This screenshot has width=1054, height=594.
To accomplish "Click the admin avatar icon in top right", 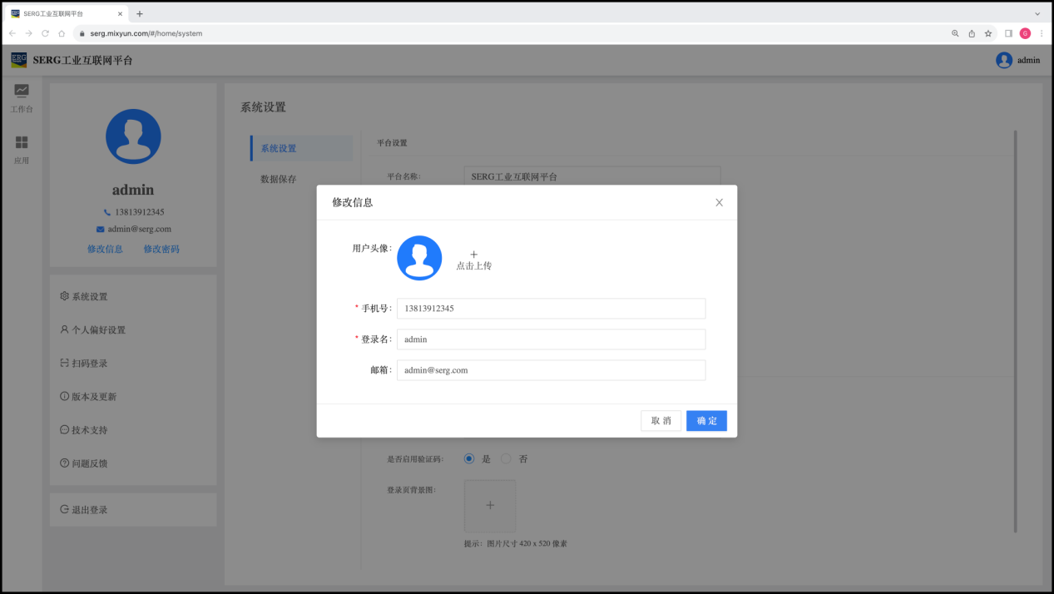I will pos(1004,60).
